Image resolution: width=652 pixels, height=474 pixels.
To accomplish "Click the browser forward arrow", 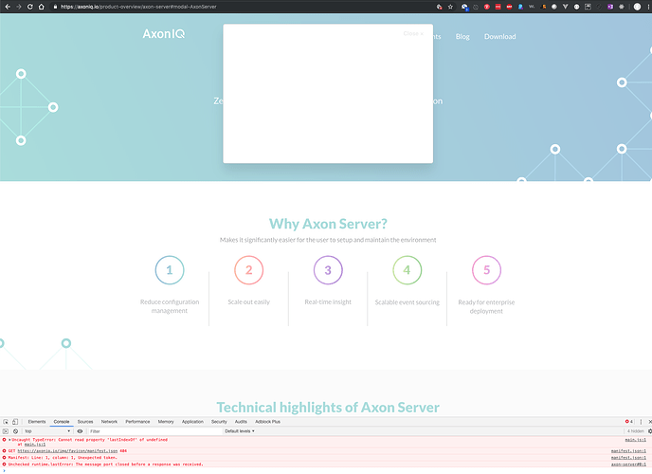I will click(x=19, y=7).
